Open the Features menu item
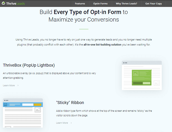172x132 pixels. point(80,4)
